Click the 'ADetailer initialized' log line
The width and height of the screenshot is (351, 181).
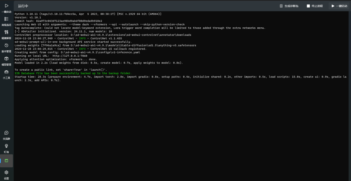(x=63, y=31)
